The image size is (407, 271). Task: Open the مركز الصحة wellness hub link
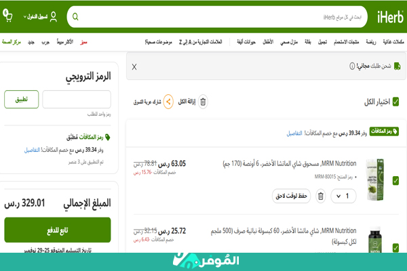click(12, 42)
